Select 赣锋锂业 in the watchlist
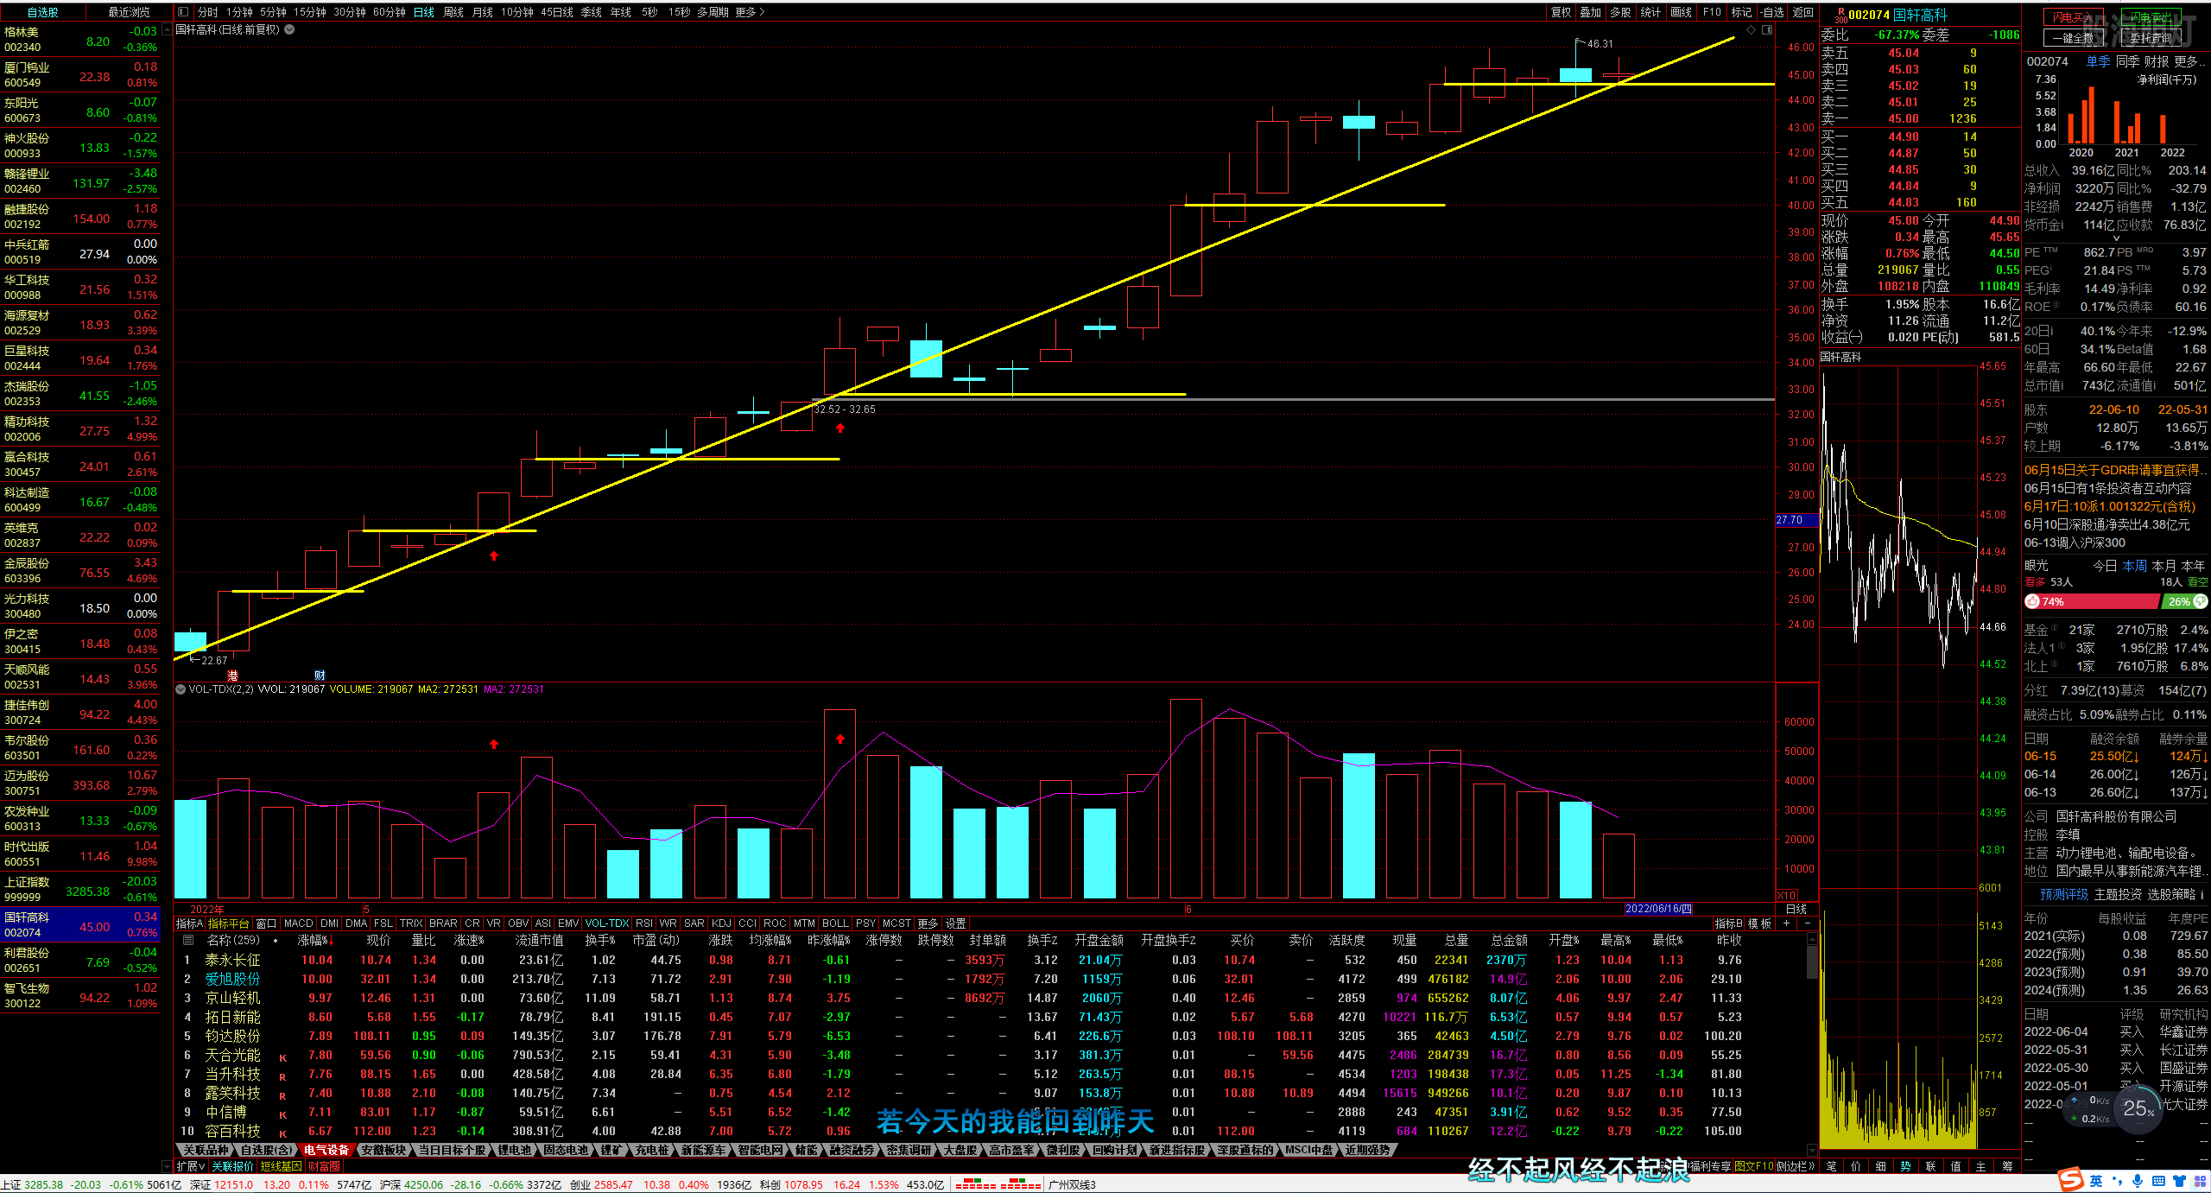 [x=80, y=181]
